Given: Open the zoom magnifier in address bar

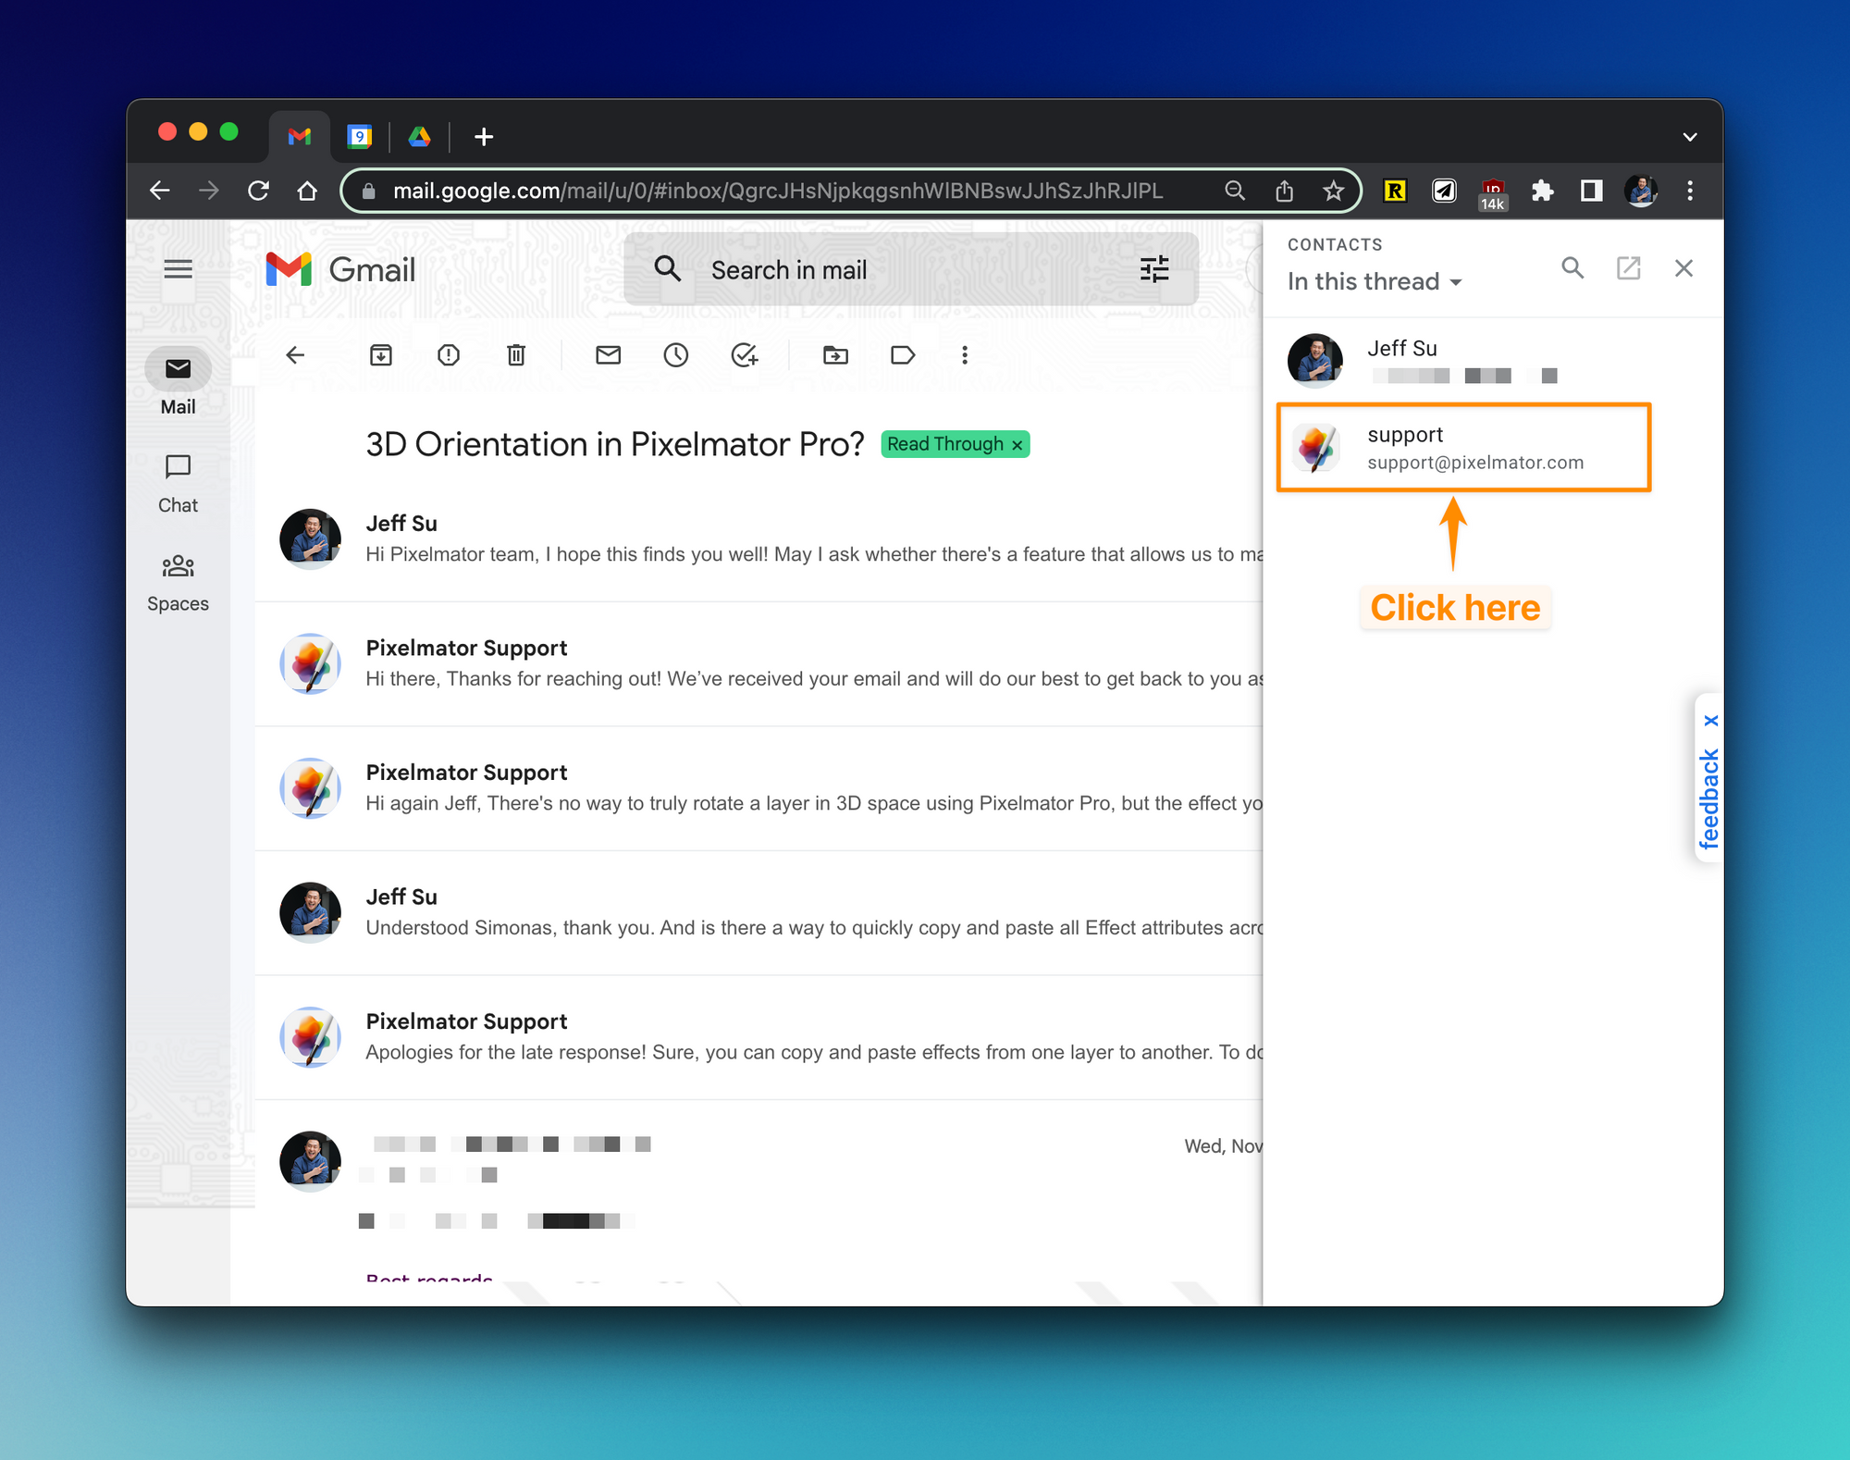Looking at the screenshot, I should (x=1235, y=191).
